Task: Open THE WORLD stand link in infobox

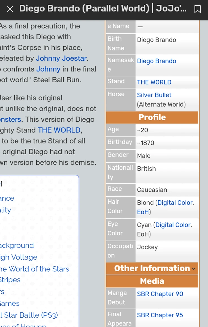Action: 154,82
